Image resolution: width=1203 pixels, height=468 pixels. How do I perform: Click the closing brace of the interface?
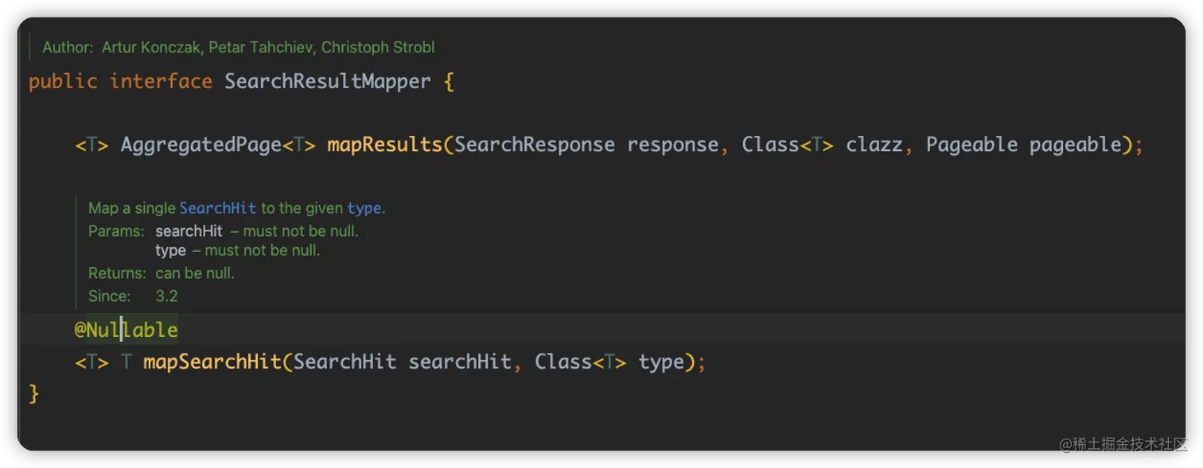[x=33, y=393]
